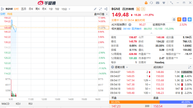The image size is (193, 108).
Task: Open the 逐笔交易 dropdown arrow
Action: point(127,67)
